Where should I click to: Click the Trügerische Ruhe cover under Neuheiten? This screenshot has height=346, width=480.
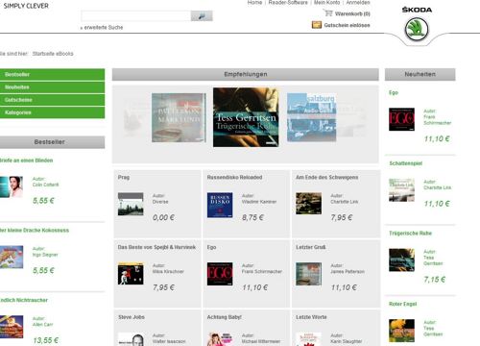coord(401,259)
